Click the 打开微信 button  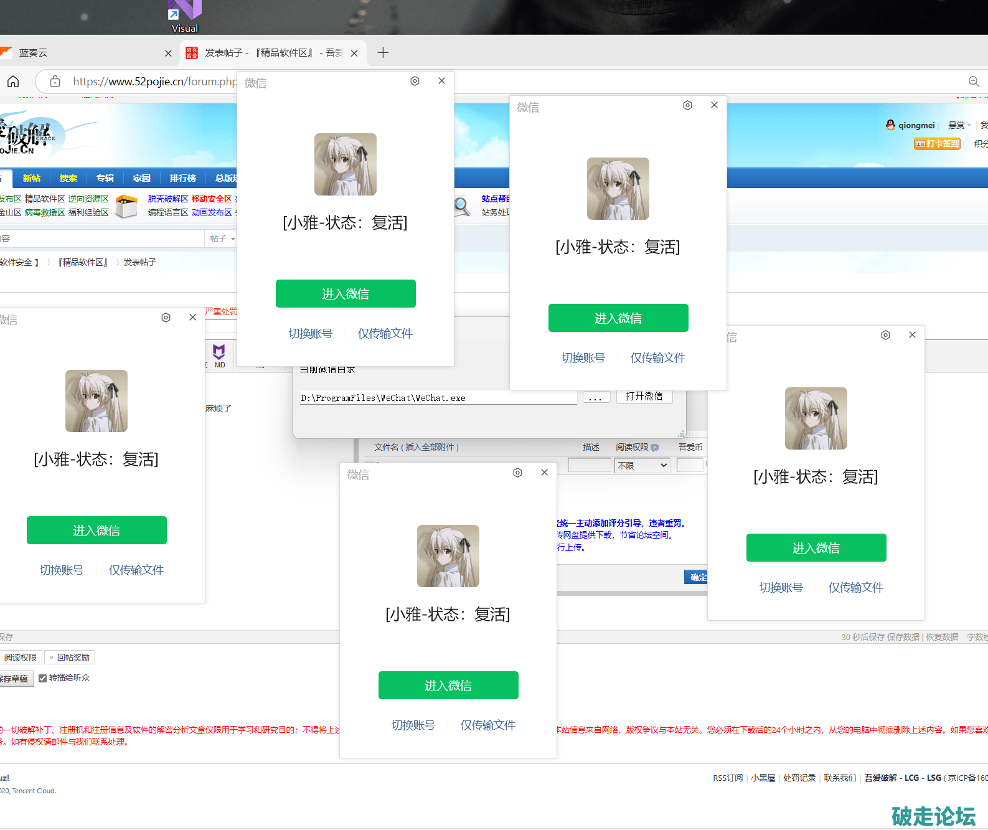point(644,397)
